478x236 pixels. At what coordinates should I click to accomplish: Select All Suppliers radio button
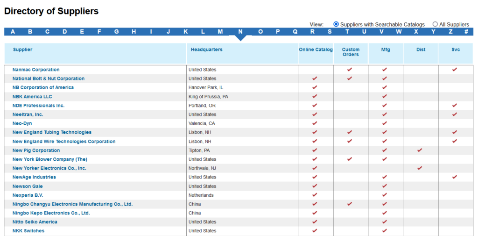point(435,24)
